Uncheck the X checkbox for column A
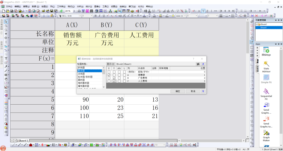 pos(109,75)
